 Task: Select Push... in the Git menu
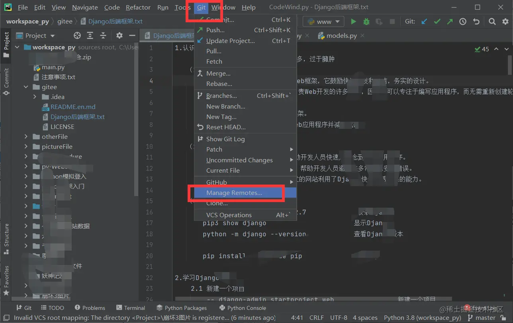245,30
